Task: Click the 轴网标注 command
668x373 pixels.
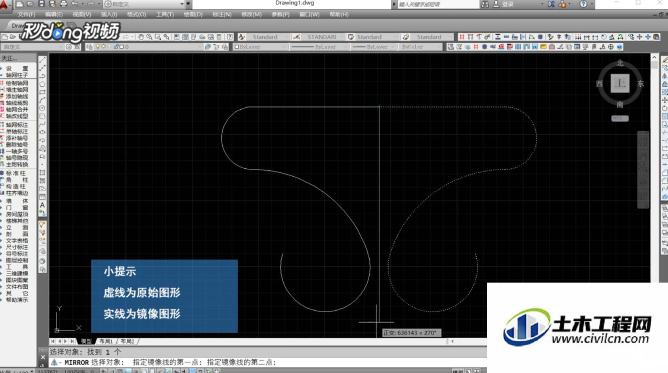Action: [x=17, y=125]
